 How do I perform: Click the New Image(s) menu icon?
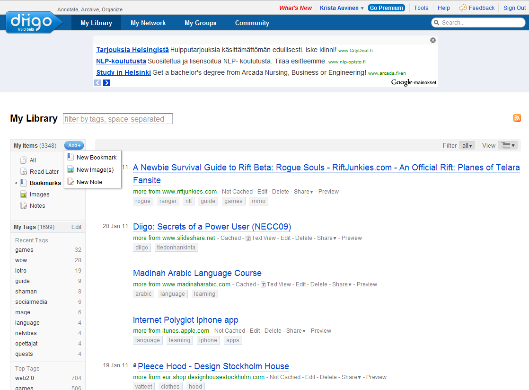[x=70, y=170]
